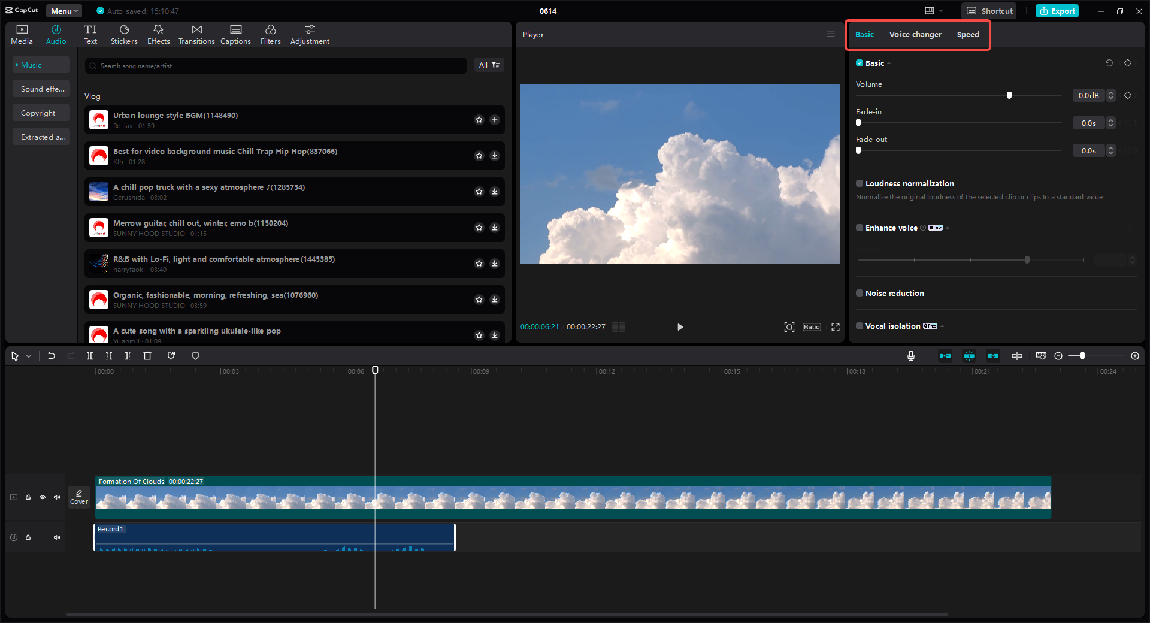The width and height of the screenshot is (1150, 623).
Task: Activate voice-over recording with the microphone icon
Action: [910, 356]
